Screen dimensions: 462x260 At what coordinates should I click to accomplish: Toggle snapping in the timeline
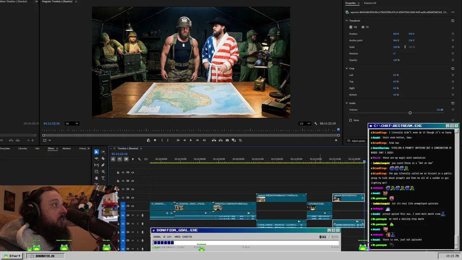coord(119,159)
